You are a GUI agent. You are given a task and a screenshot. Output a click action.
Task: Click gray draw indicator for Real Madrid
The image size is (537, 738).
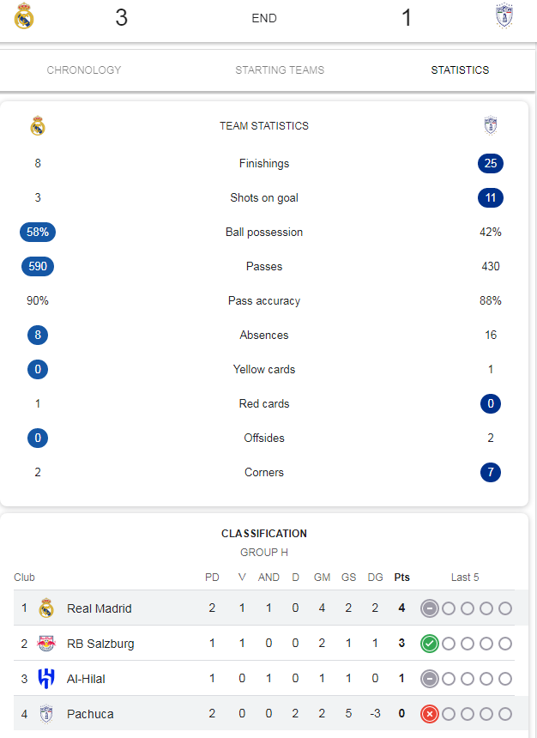[x=429, y=608]
